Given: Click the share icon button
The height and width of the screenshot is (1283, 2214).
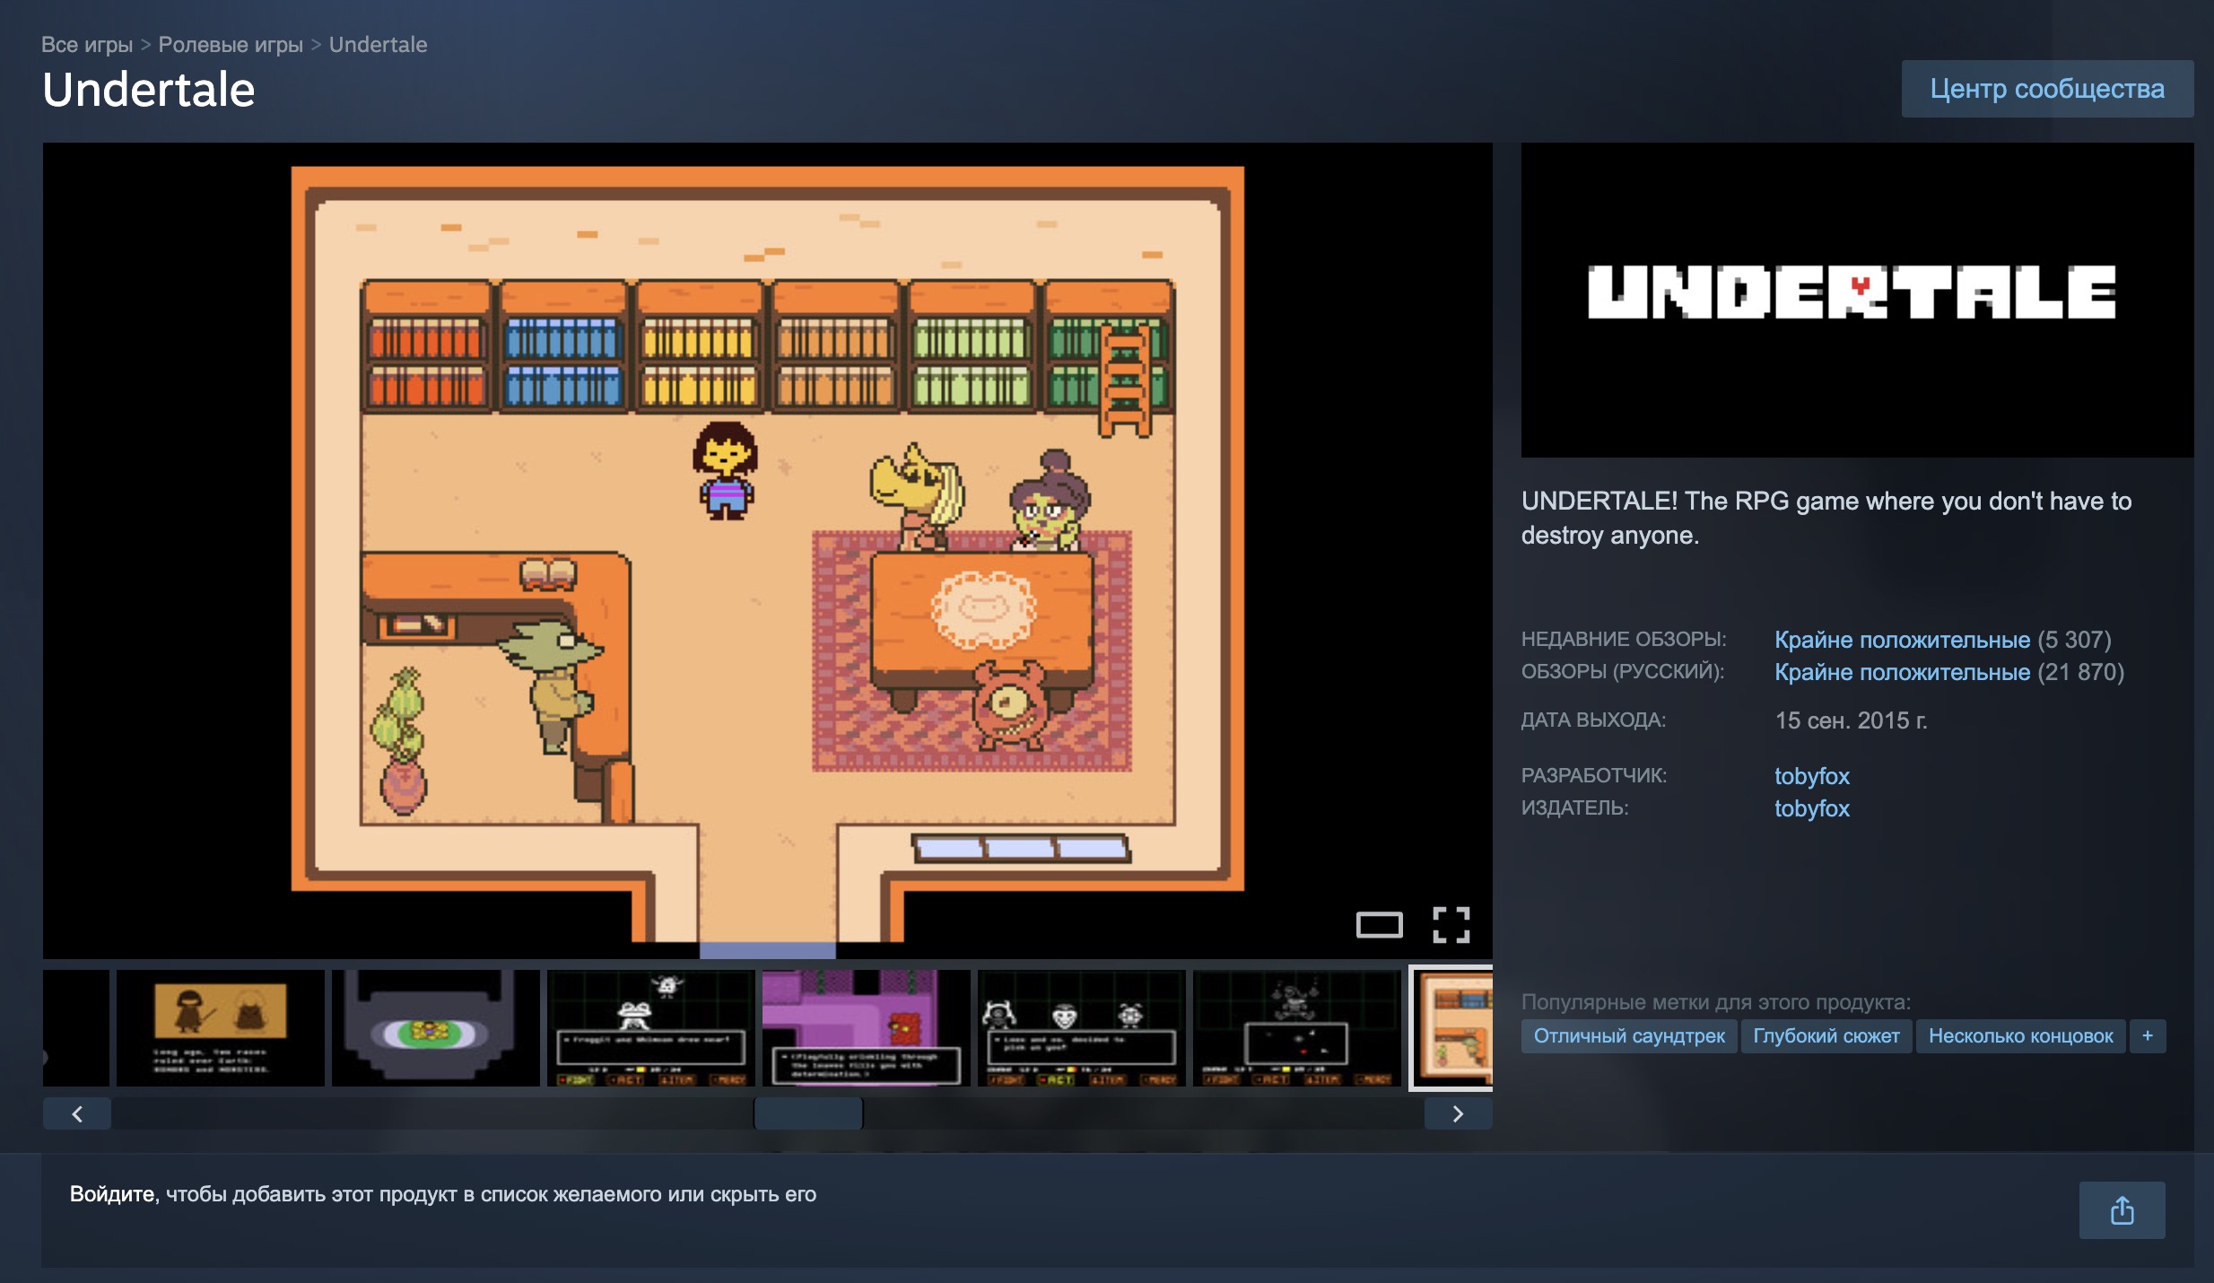Looking at the screenshot, I should pyautogui.click(x=2122, y=1210).
